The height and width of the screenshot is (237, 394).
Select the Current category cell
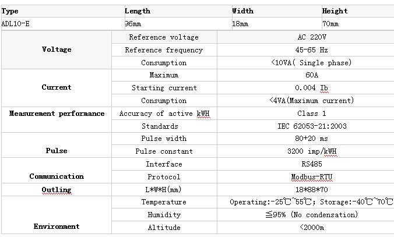(57, 87)
